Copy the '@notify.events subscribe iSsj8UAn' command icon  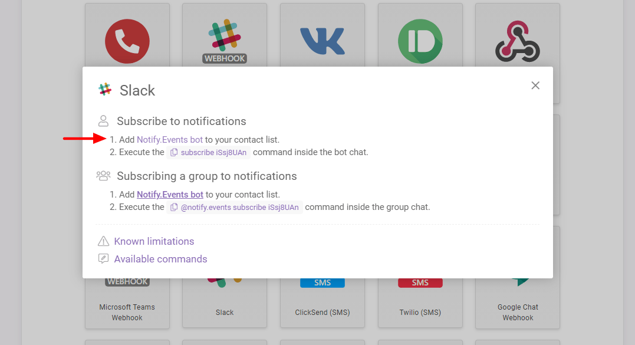[x=174, y=208]
